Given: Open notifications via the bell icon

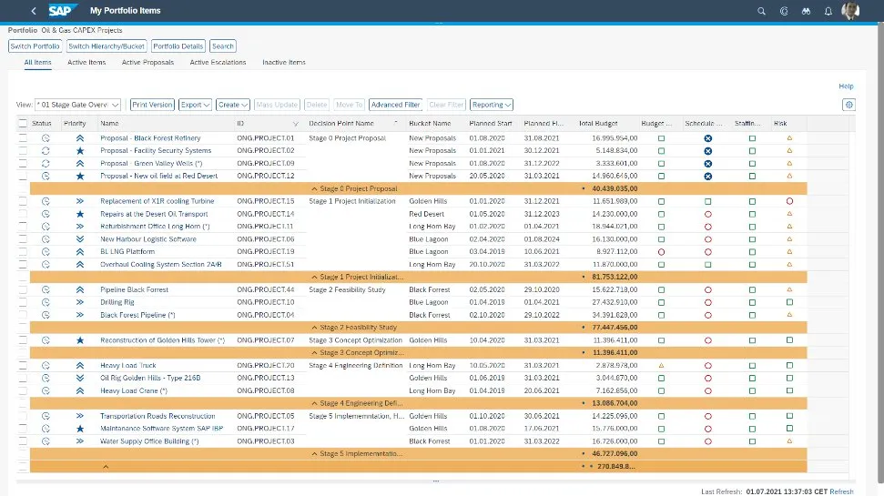Looking at the screenshot, I should coord(828,11).
